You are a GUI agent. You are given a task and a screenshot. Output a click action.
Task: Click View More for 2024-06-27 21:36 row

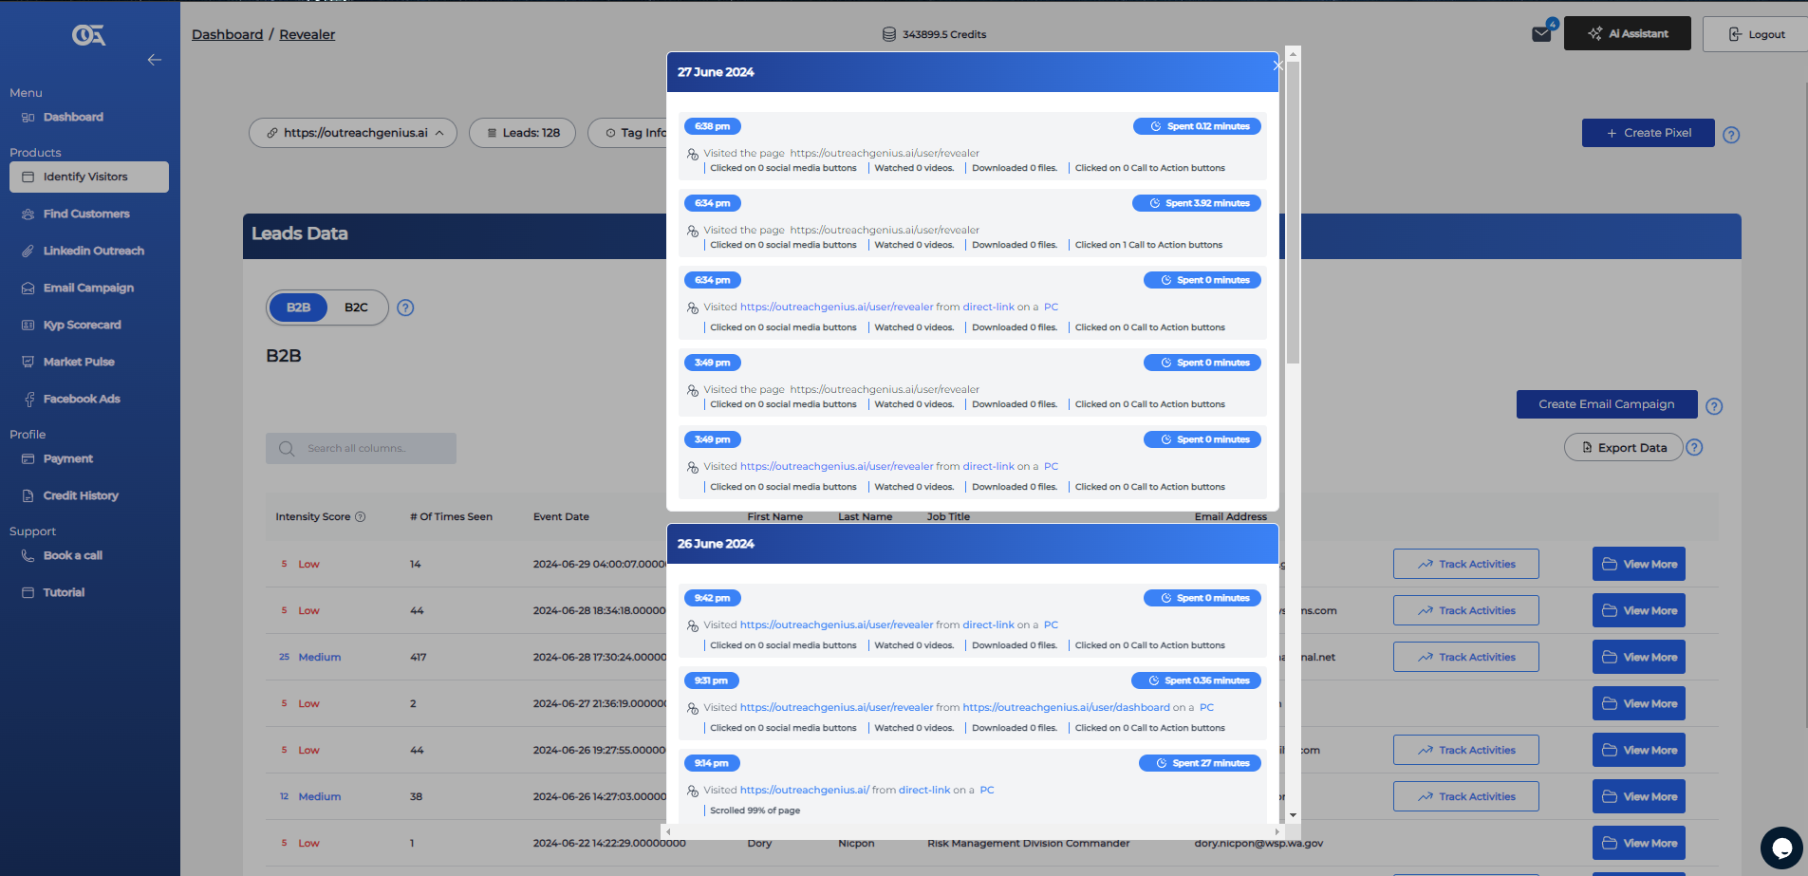pyautogui.click(x=1639, y=703)
